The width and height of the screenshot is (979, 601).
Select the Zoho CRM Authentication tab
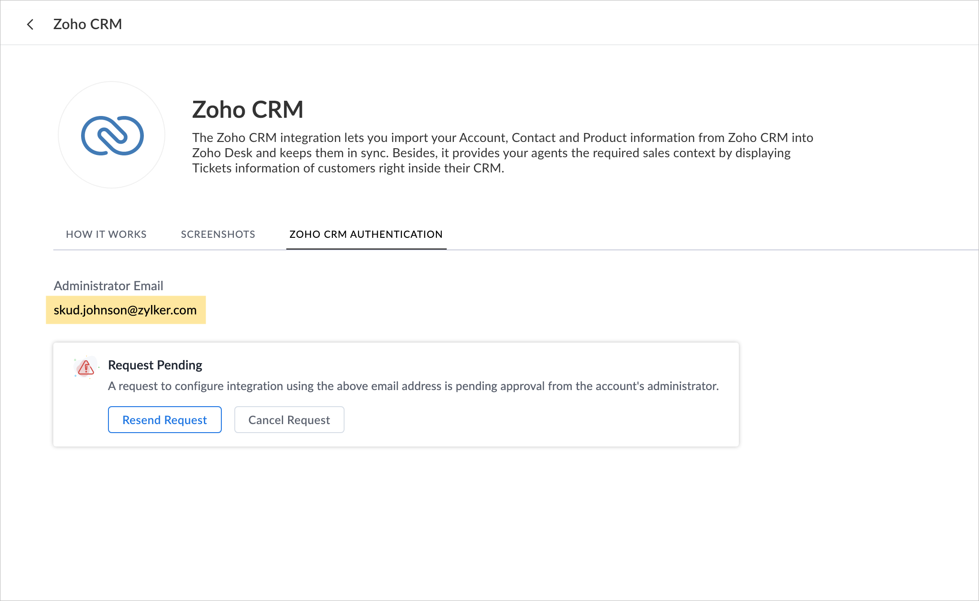point(366,234)
